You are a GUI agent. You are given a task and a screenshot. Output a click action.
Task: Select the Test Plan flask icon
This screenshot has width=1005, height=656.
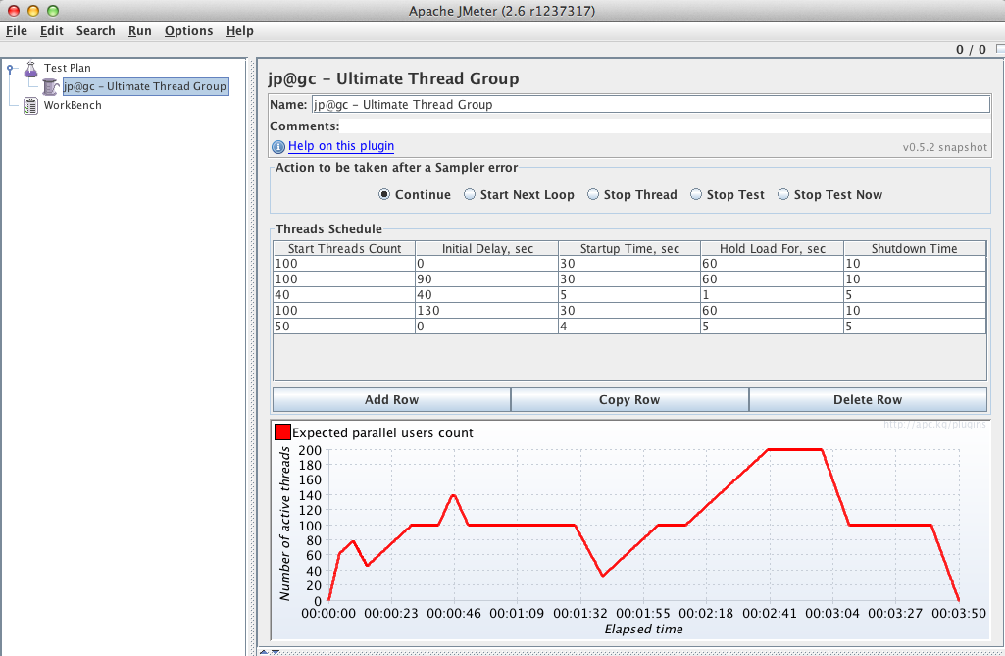click(x=29, y=68)
